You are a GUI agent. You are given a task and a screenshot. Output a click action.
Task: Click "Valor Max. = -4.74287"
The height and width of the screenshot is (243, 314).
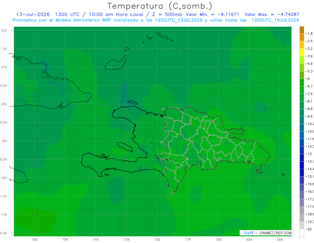(272, 14)
